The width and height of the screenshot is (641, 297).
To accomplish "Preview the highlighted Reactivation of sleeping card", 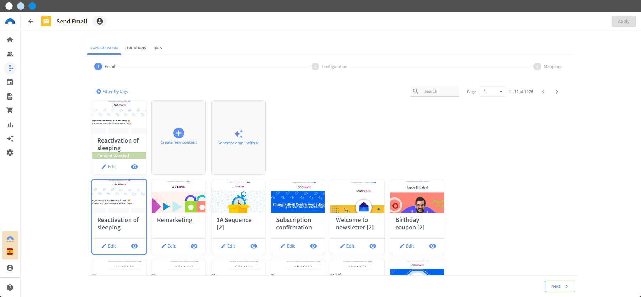I will click(x=135, y=246).
